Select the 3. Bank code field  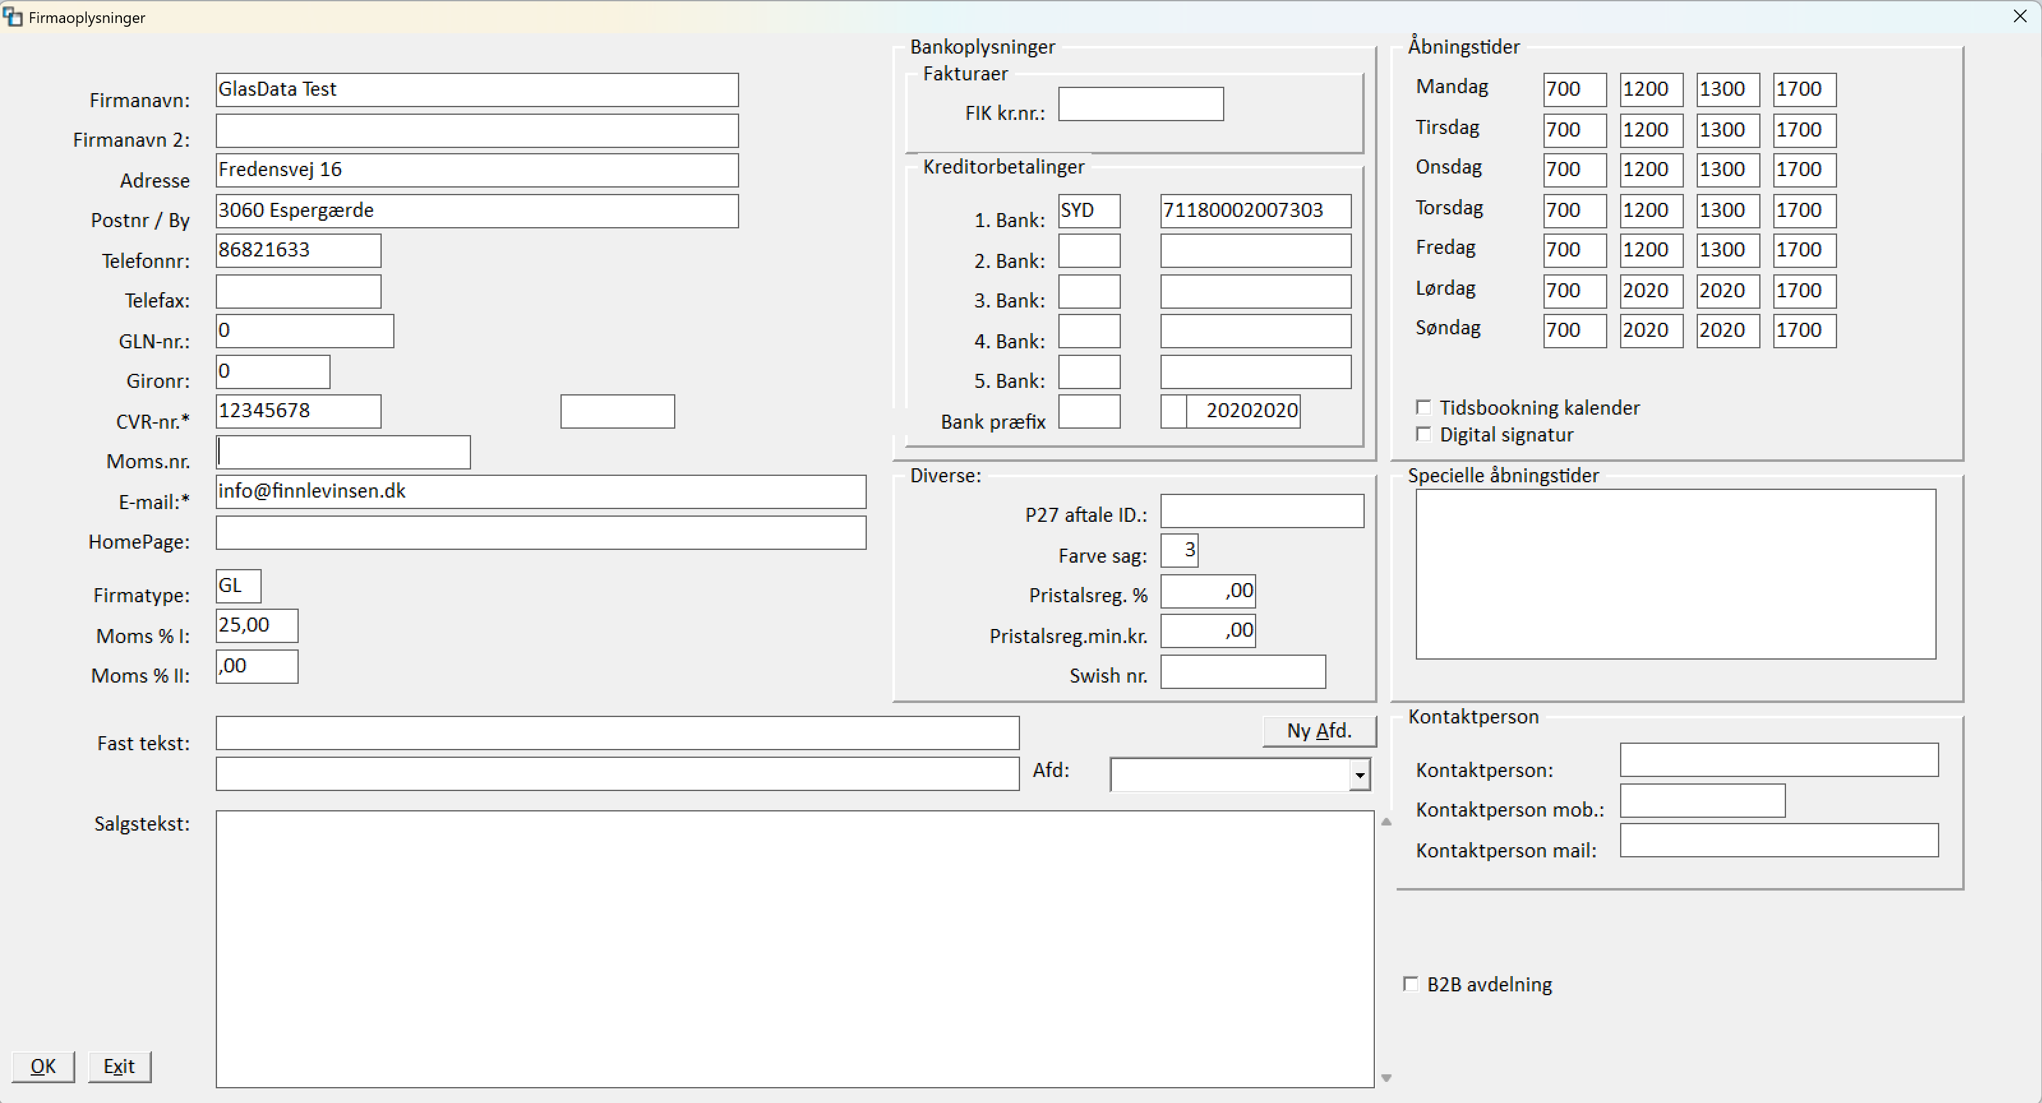tap(1090, 292)
